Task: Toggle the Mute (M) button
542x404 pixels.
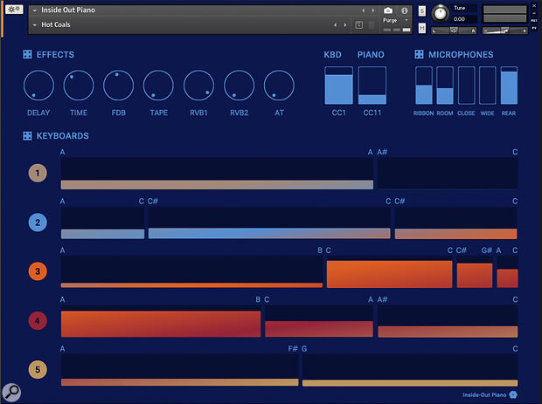Action: (423, 28)
